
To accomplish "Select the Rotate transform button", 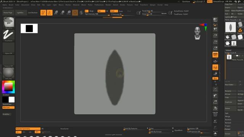I will (69, 13).
